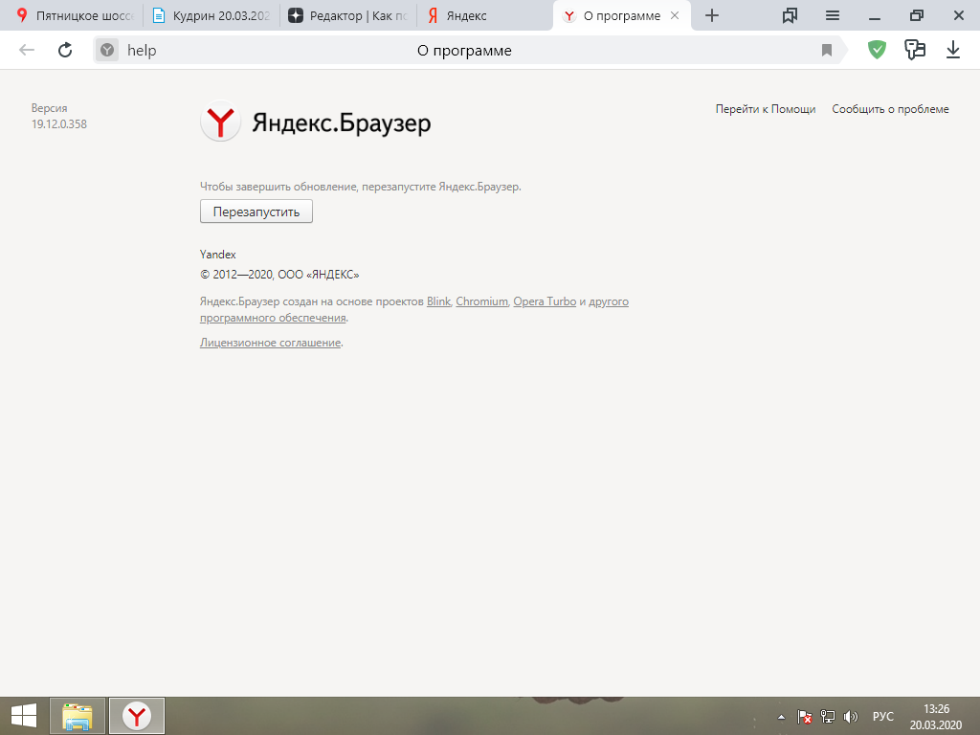Click the © 2012—2020, ООО «ЯНДЕКС» text
980x735 pixels.
click(279, 275)
